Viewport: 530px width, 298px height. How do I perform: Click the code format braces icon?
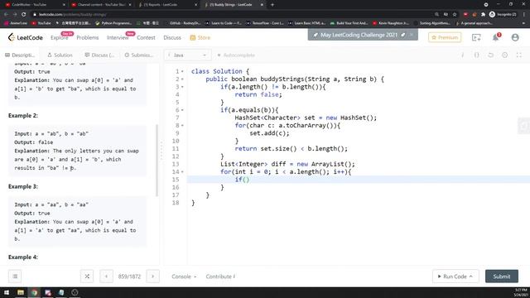477,55
